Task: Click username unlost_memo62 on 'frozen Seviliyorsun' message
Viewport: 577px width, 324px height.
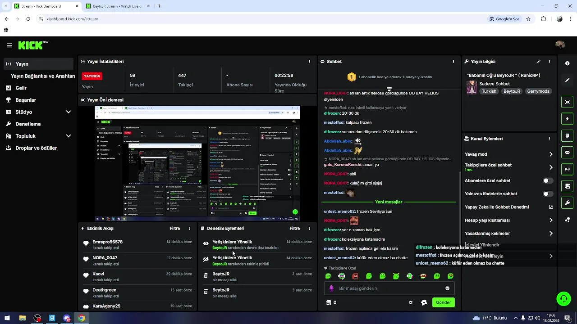Action: tap(339, 211)
